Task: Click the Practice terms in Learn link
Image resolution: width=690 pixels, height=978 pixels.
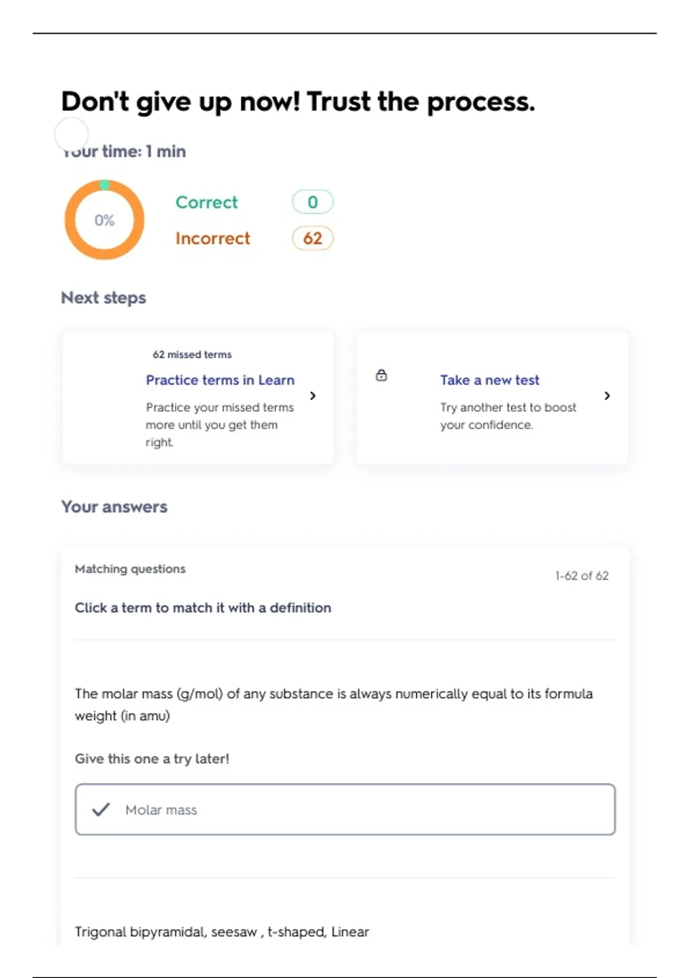Action: 220,380
